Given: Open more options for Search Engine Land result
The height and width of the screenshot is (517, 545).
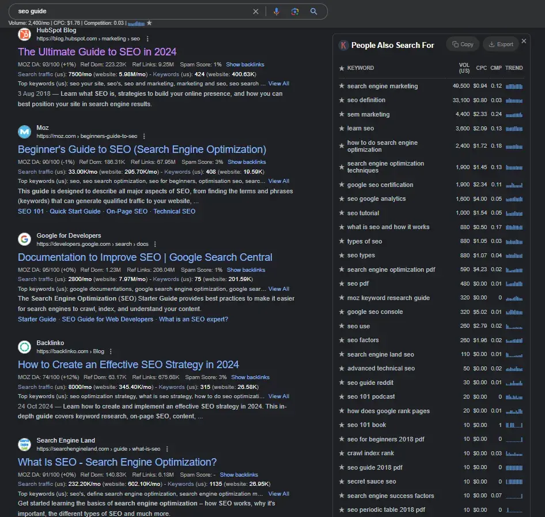Looking at the screenshot, I should pos(167,449).
